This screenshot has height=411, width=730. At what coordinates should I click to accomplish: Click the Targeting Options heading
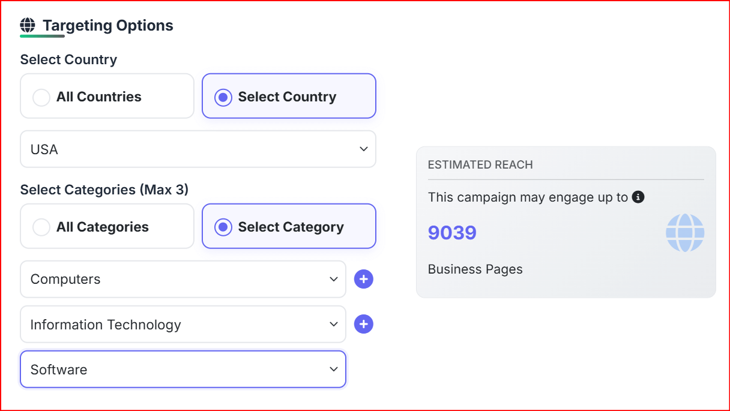tap(108, 26)
